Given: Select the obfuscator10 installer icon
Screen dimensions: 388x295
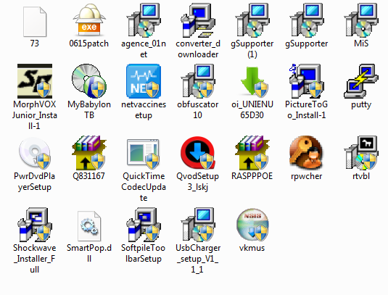Looking at the screenshot, I should (x=198, y=81).
